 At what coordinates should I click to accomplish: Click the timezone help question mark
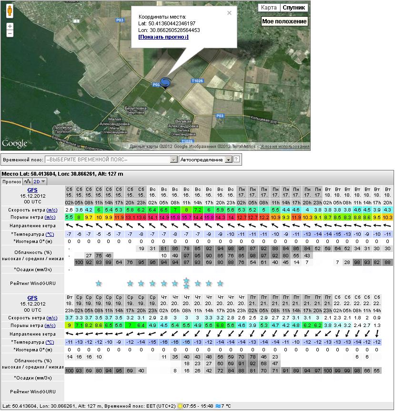pos(236,159)
